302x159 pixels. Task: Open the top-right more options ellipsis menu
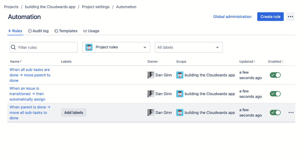[291, 17]
